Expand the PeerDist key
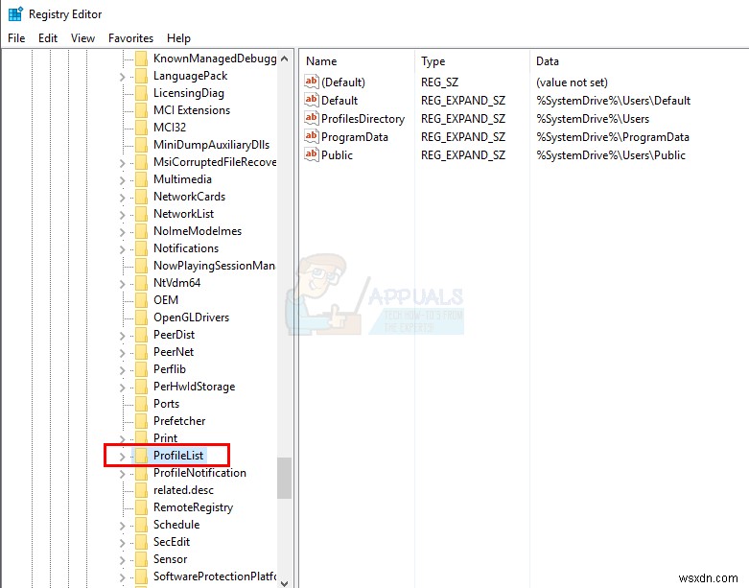This screenshot has width=749, height=588. tap(123, 336)
